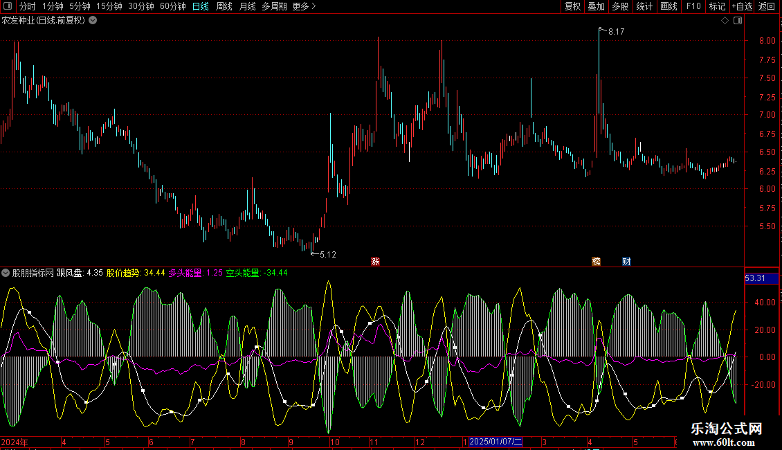Select the 日线 daily chart tab
782x450 pixels.
click(201, 6)
